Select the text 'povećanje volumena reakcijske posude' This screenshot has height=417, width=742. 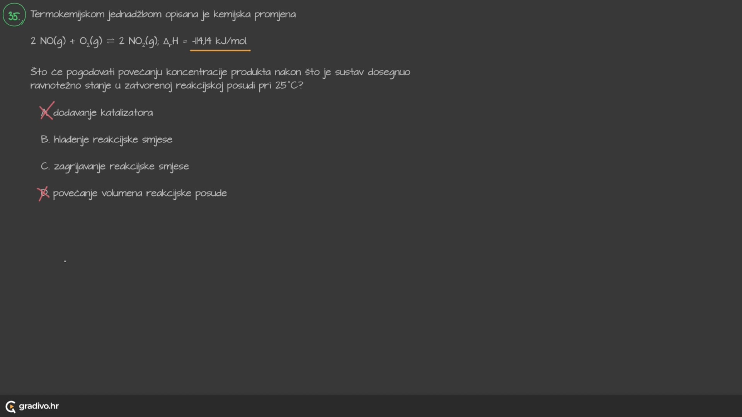[140, 193]
